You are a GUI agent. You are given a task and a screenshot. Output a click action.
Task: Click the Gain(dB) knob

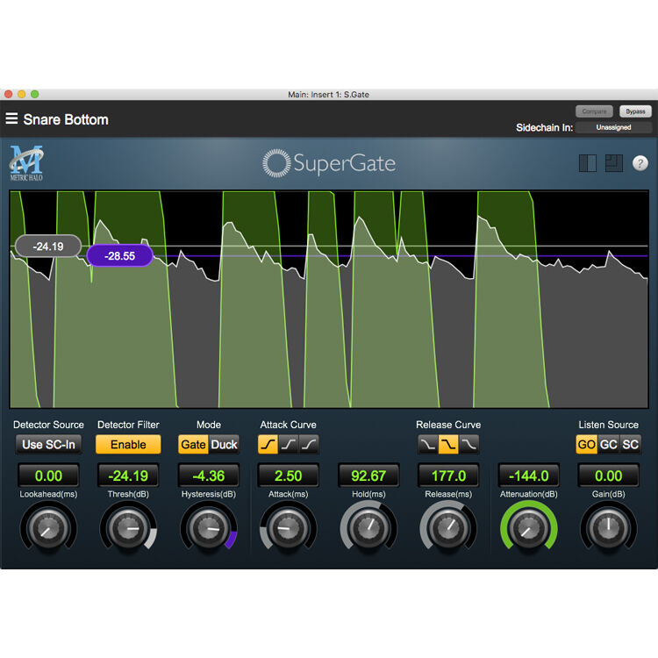pyautogui.click(x=609, y=527)
